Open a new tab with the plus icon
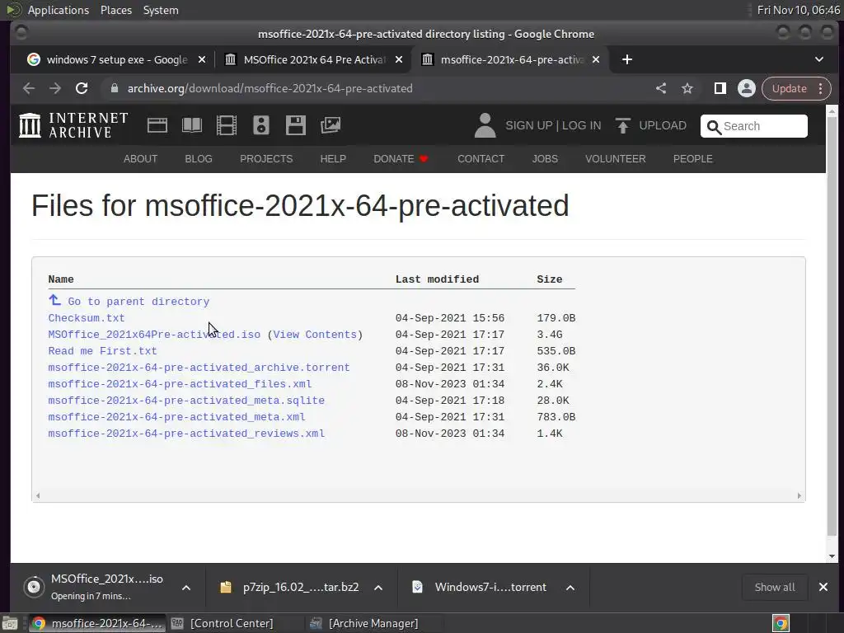844x633 pixels. point(627,59)
